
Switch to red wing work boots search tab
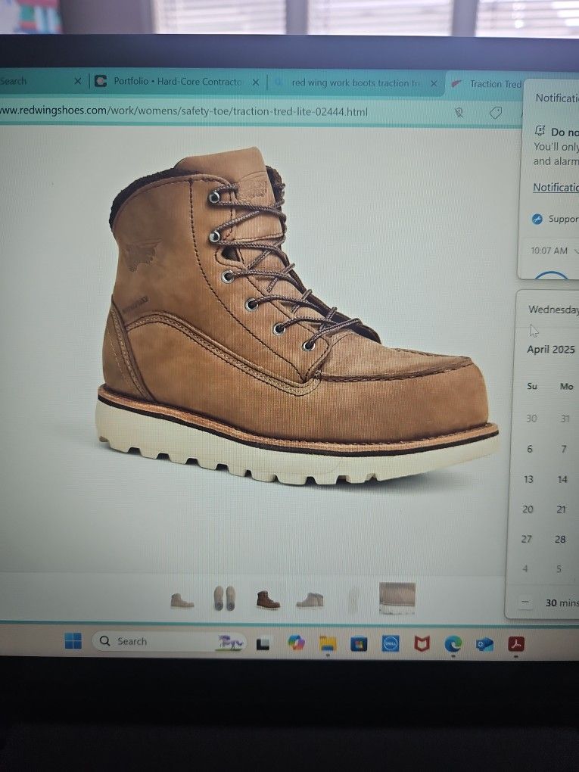point(356,83)
